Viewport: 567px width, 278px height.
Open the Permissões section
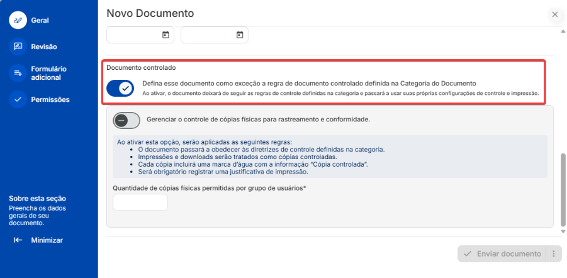pyautogui.click(x=50, y=99)
